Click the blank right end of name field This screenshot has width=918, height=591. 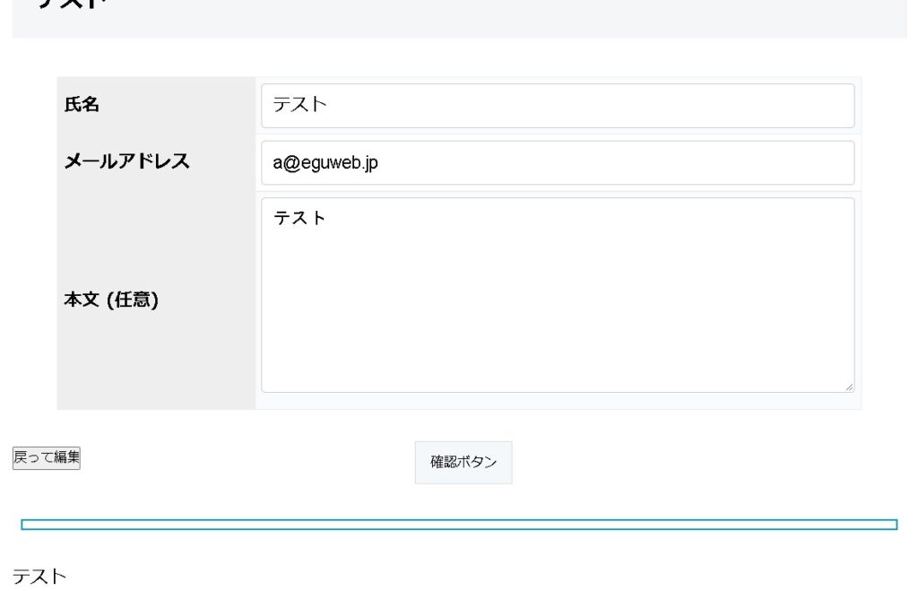tap(807, 106)
